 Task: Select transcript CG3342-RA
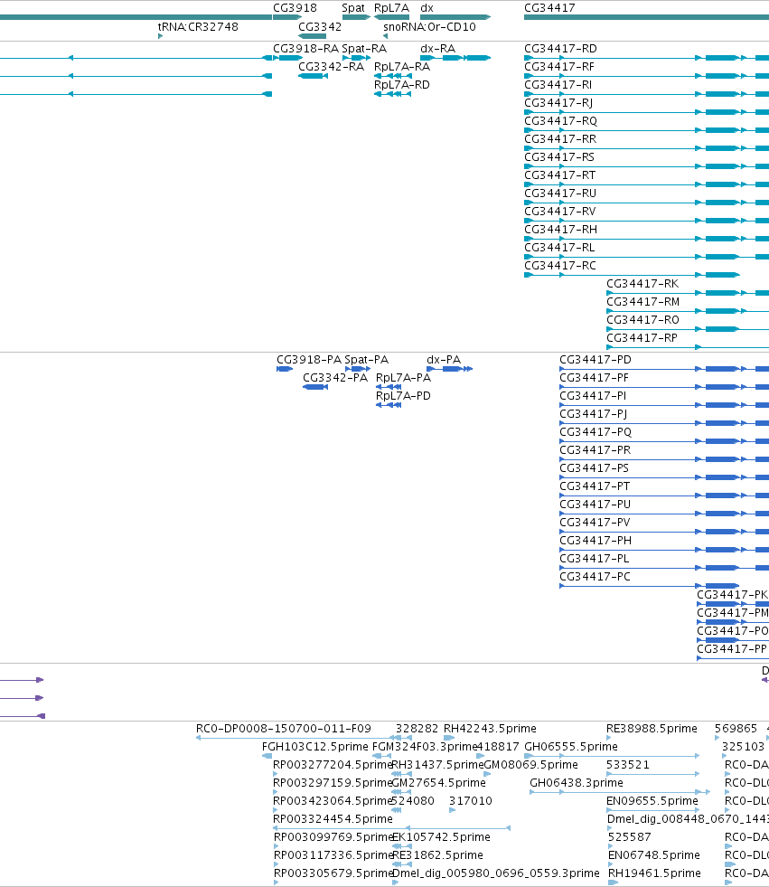coord(332,67)
